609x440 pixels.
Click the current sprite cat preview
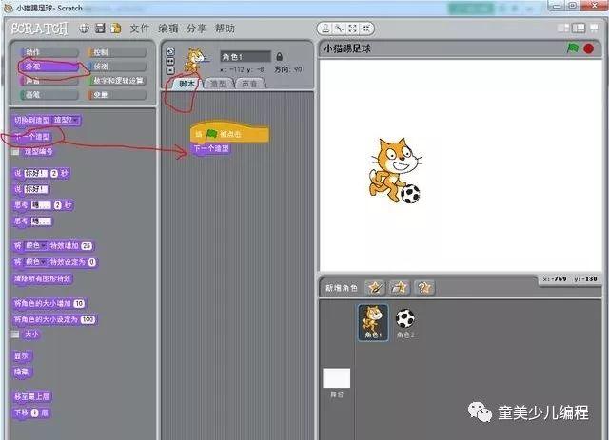[x=194, y=60]
